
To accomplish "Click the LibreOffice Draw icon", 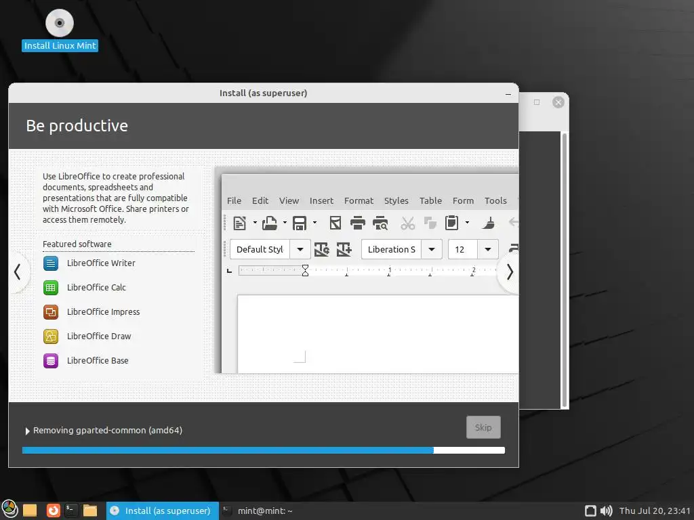I will click(x=51, y=336).
